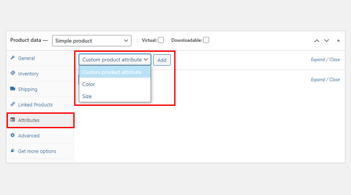Screen dimensions: 351x195
Task: Click the Shipping truck icon
Action: 13,89
